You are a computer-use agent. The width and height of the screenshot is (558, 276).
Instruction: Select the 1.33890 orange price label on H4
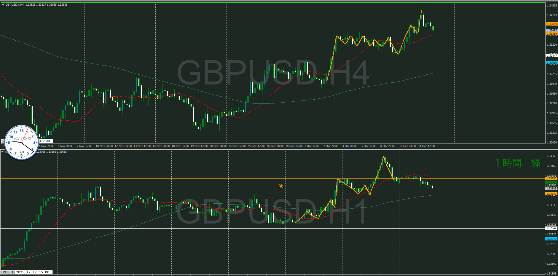[x=551, y=24]
